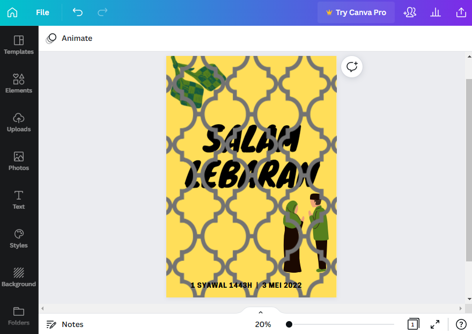Viewport: 472px width, 334px height.
Task: Click the Try Canva Pro button
Action: click(x=356, y=12)
